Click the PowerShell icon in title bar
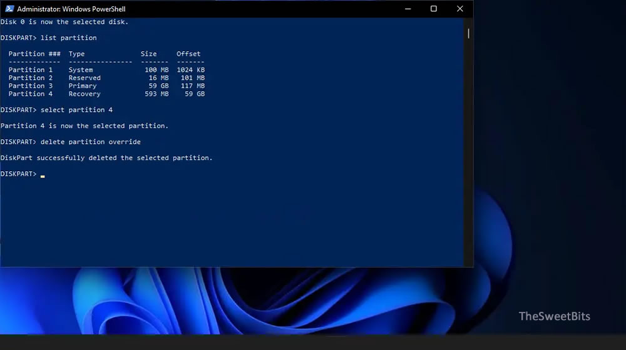Viewport: 626px width, 350px height. pos(9,9)
